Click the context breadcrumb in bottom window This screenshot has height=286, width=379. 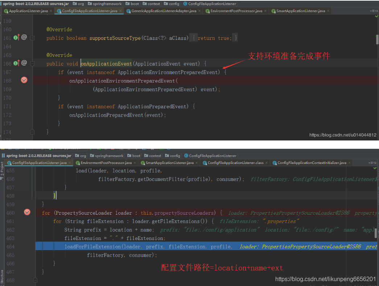pos(153,156)
